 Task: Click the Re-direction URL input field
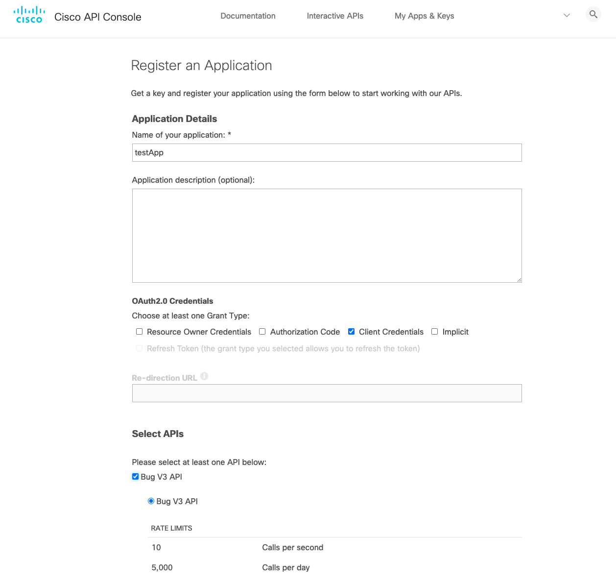point(327,393)
